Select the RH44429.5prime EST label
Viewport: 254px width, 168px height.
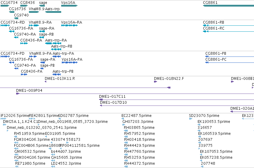tap(139, 146)
